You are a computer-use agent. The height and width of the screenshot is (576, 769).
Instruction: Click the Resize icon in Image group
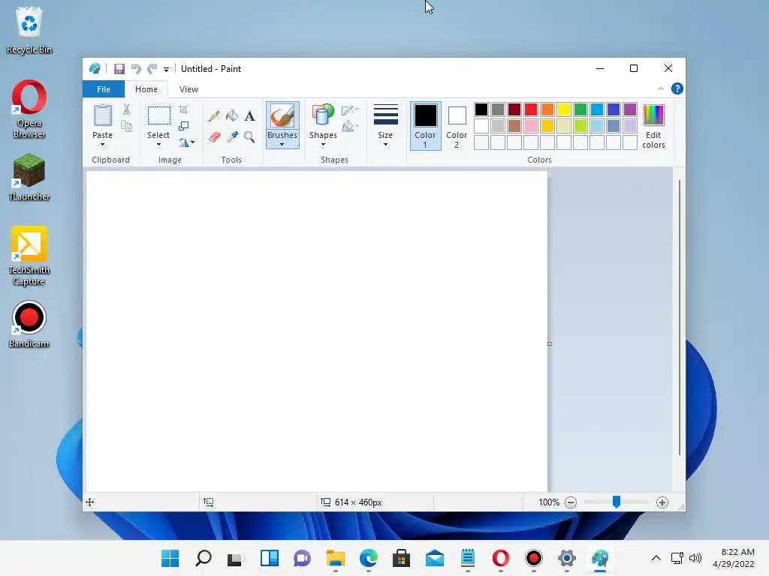(x=183, y=126)
